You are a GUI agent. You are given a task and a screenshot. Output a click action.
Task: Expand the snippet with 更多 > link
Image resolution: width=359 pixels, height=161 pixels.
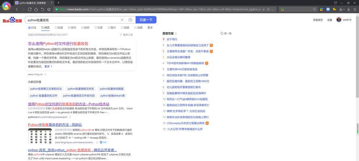pyautogui.click(x=48, y=66)
